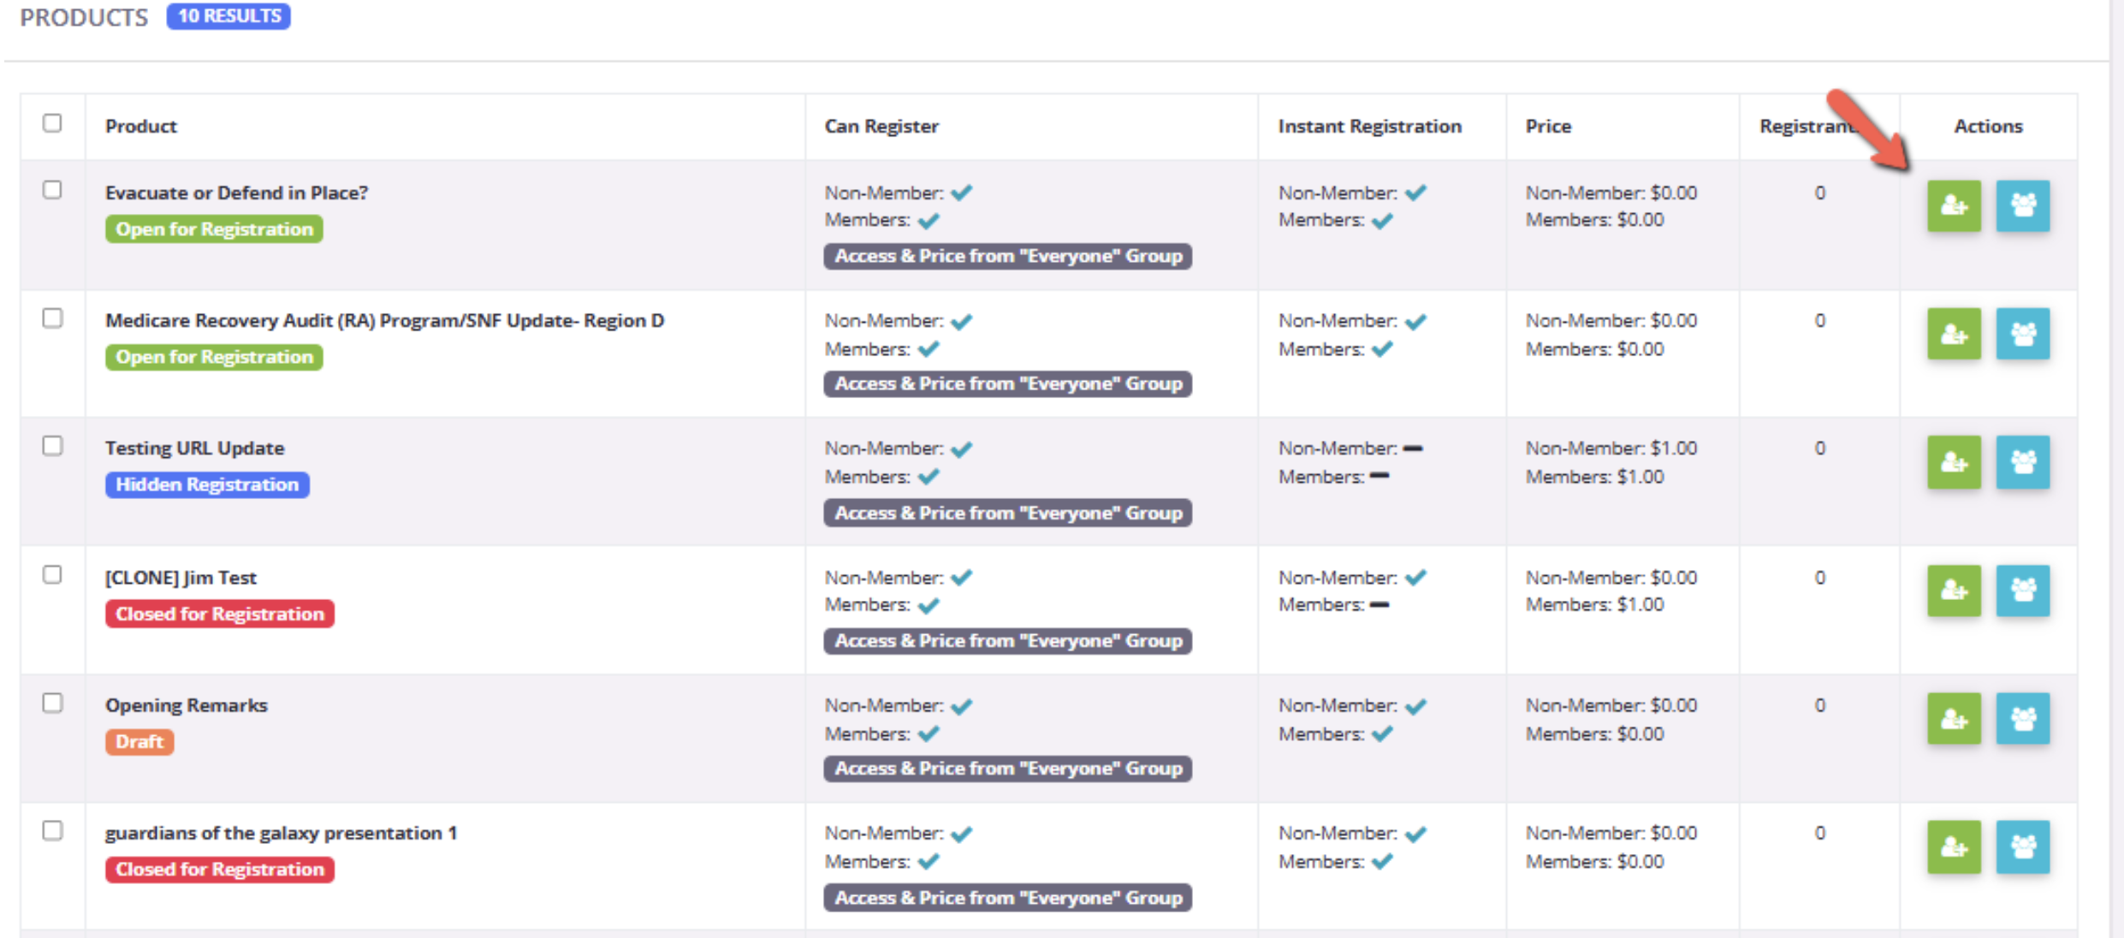The width and height of the screenshot is (2124, 938).
Task: Open blue group icon for Testing URL Update
Action: click(2022, 462)
